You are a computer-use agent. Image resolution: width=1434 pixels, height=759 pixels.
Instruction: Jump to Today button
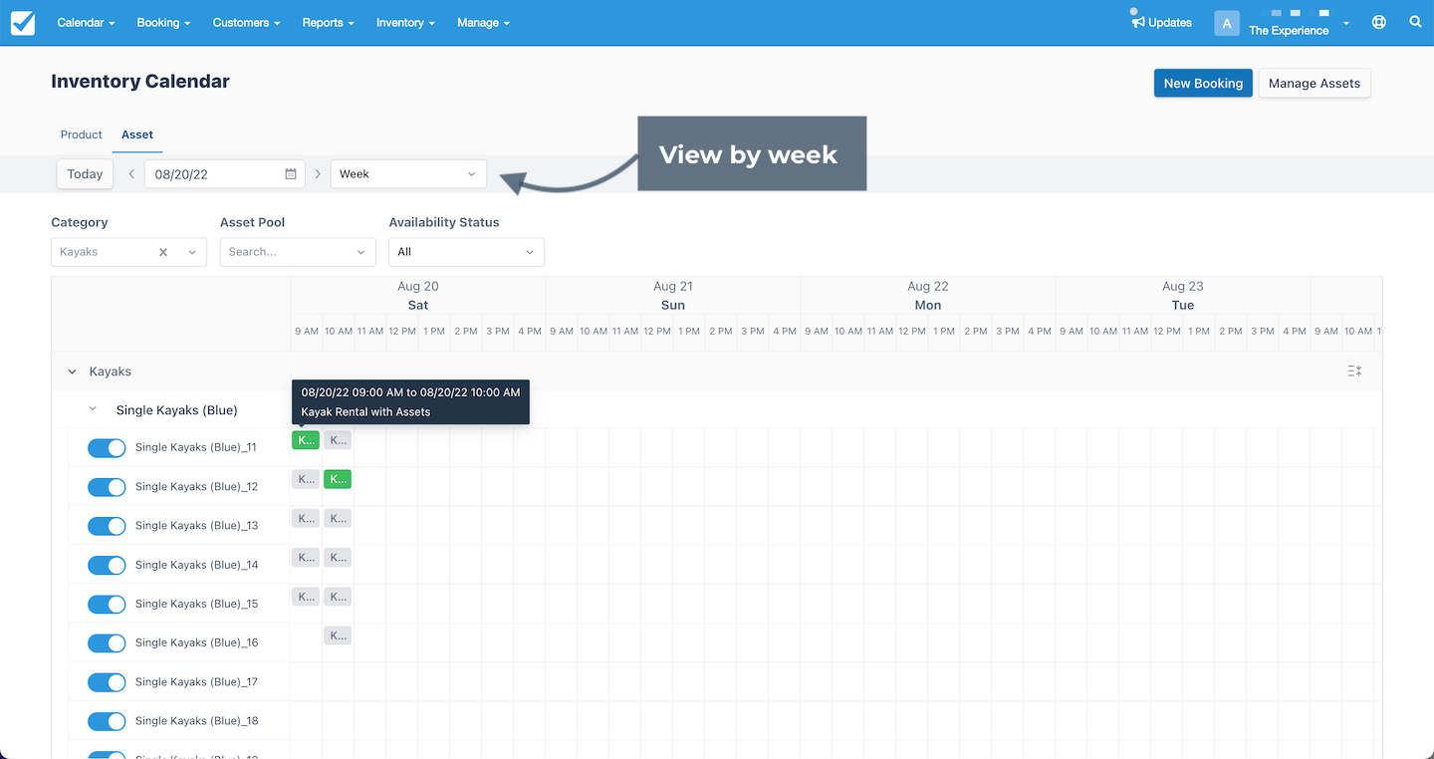85,173
